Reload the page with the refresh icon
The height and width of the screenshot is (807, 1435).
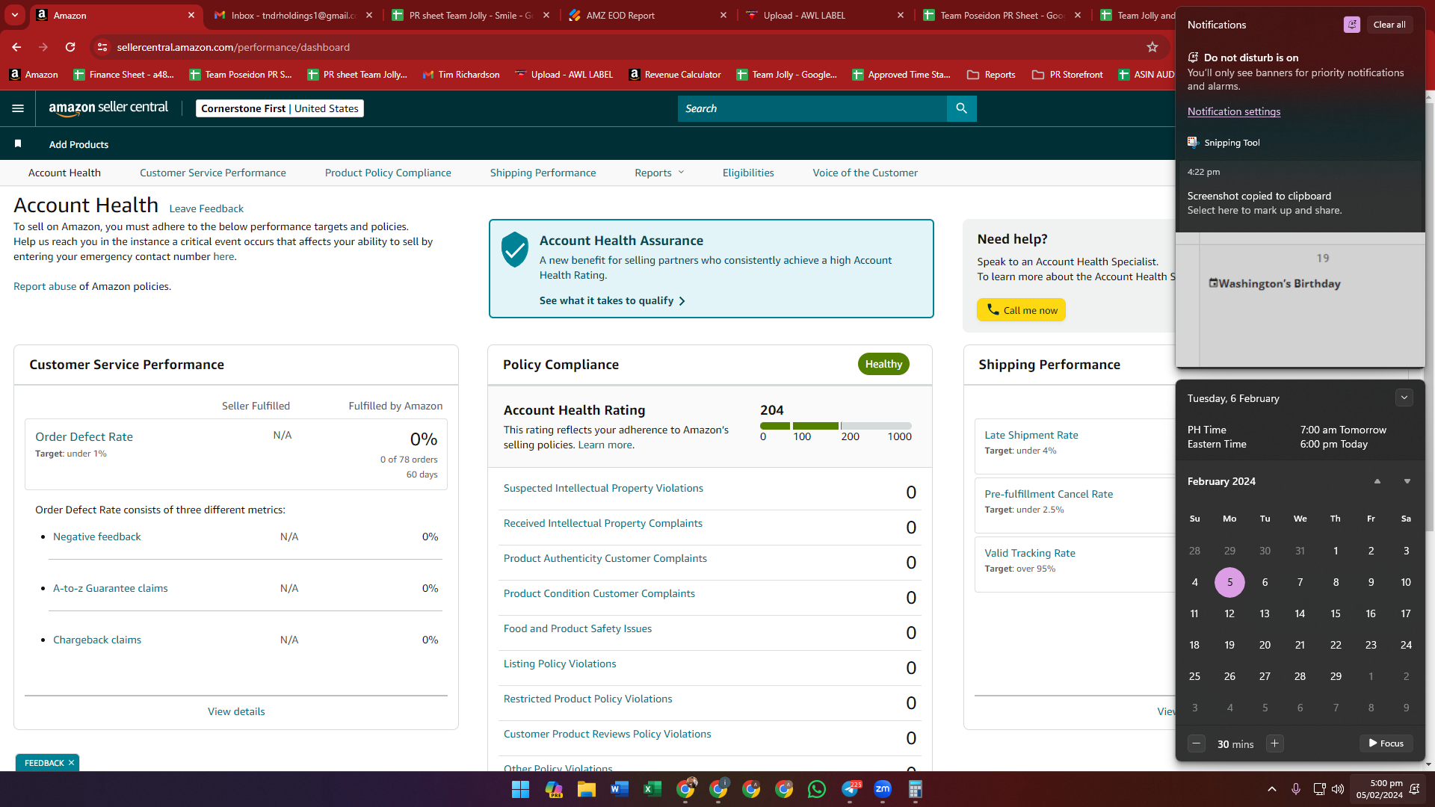pos(70,47)
